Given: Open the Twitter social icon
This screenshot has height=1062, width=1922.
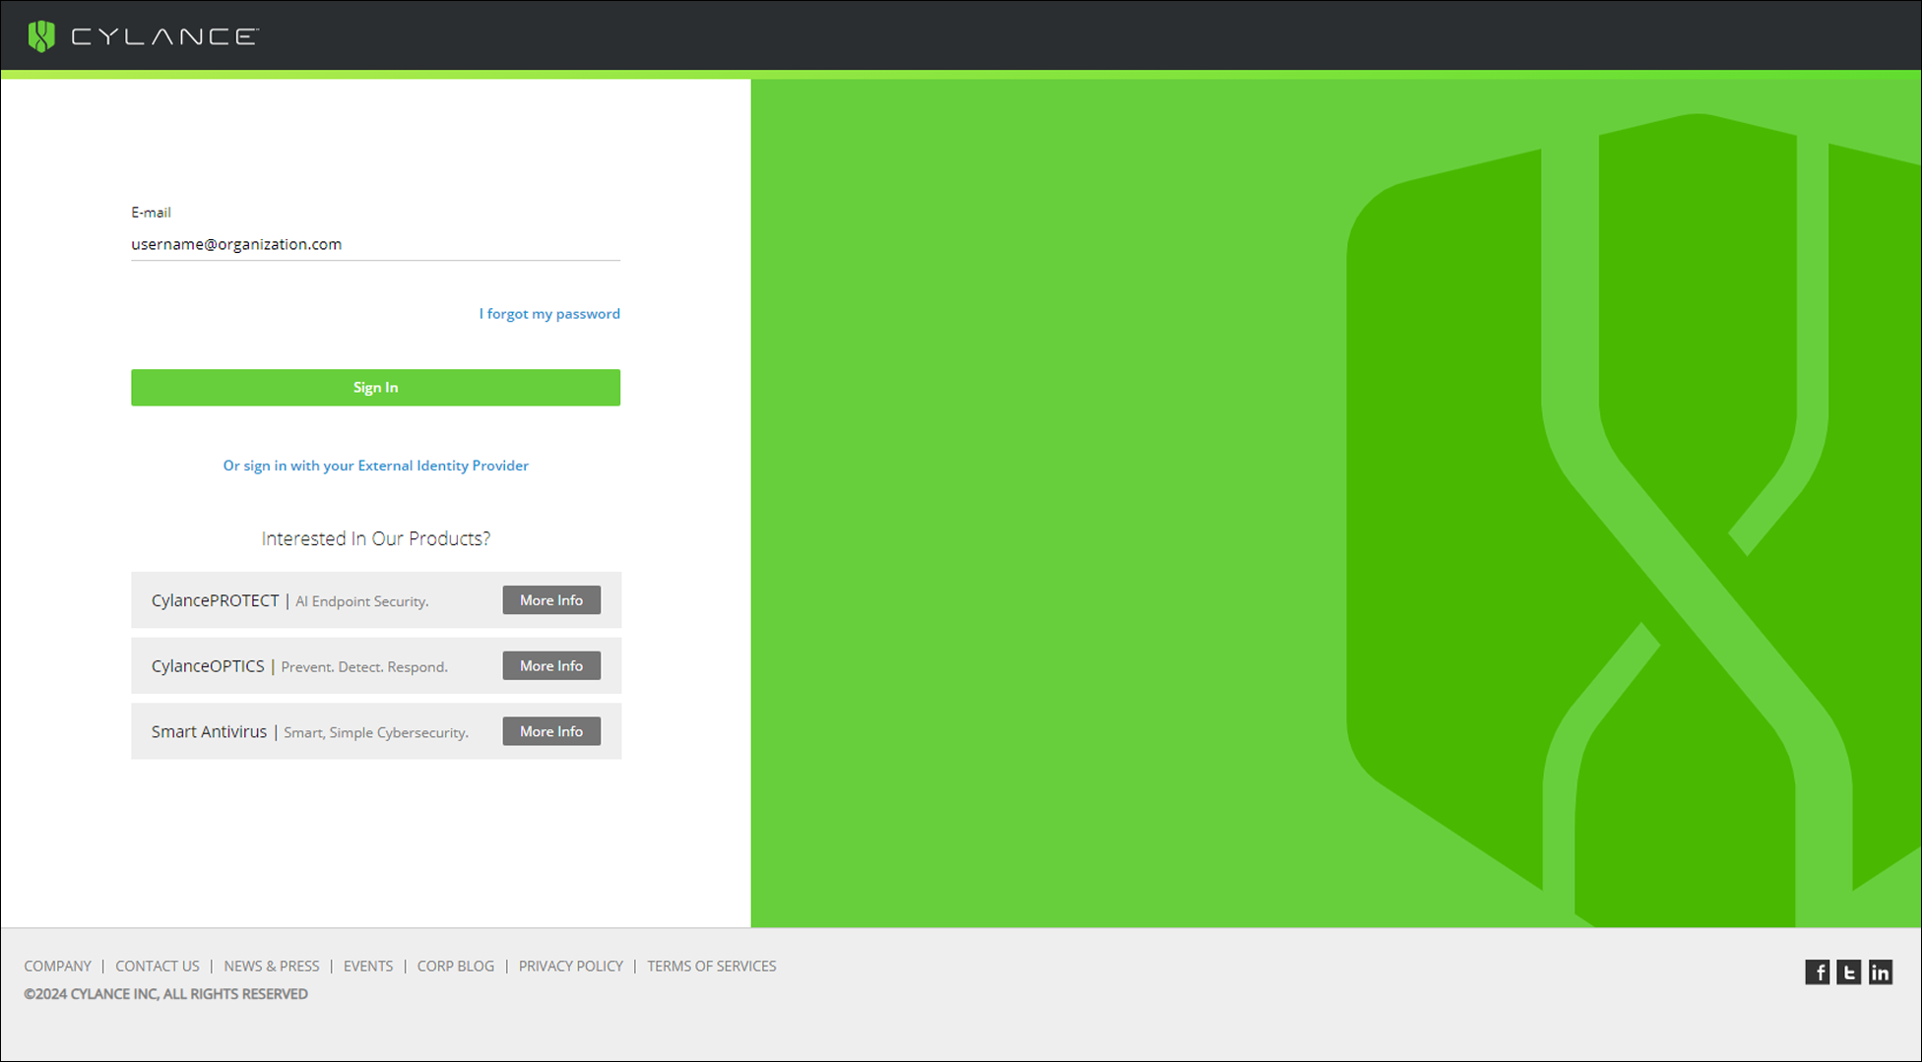Looking at the screenshot, I should tap(1848, 972).
